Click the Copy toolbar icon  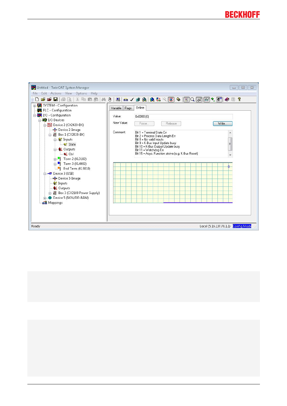click(83, 99)
